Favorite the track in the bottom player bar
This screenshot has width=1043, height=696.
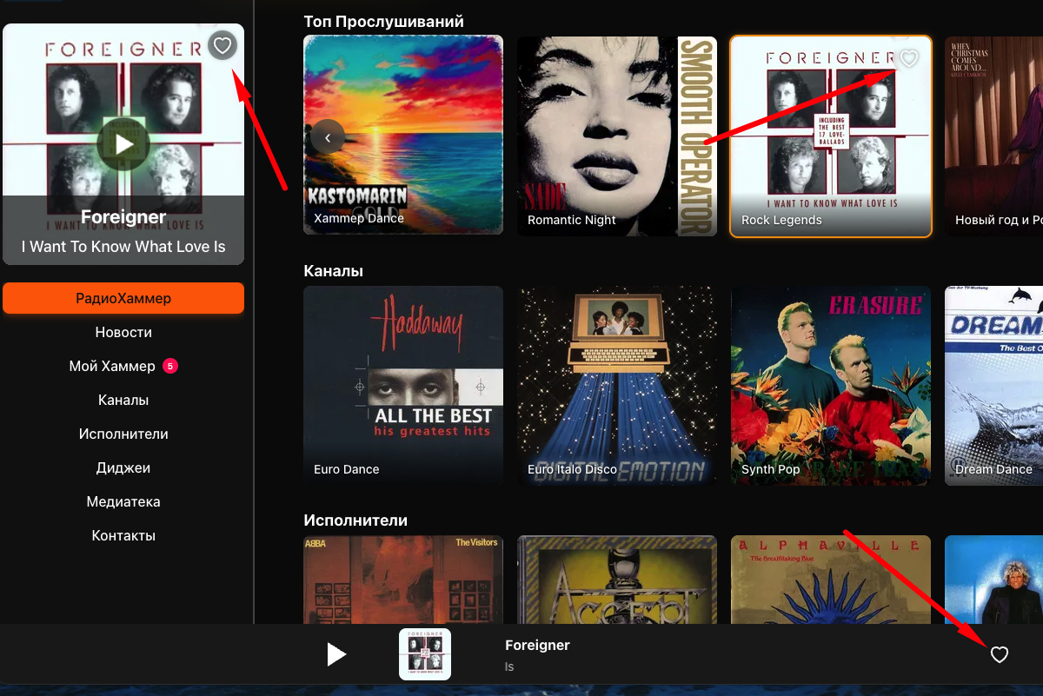pyautogui.click(x=1000, y=655)
